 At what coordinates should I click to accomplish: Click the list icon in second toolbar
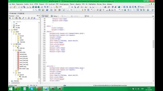tap(131, 10)
